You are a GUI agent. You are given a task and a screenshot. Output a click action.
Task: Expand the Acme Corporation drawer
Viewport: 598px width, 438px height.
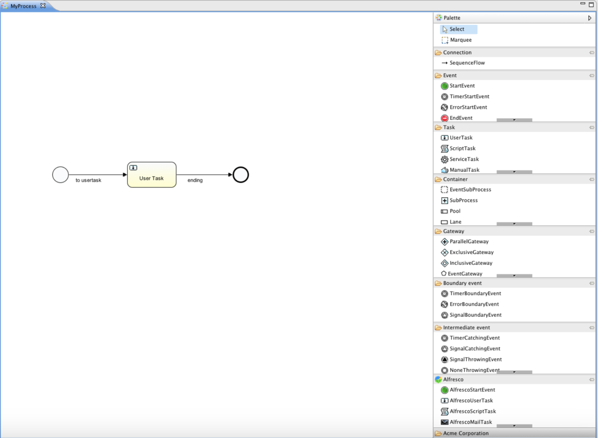tap(515, 433)
